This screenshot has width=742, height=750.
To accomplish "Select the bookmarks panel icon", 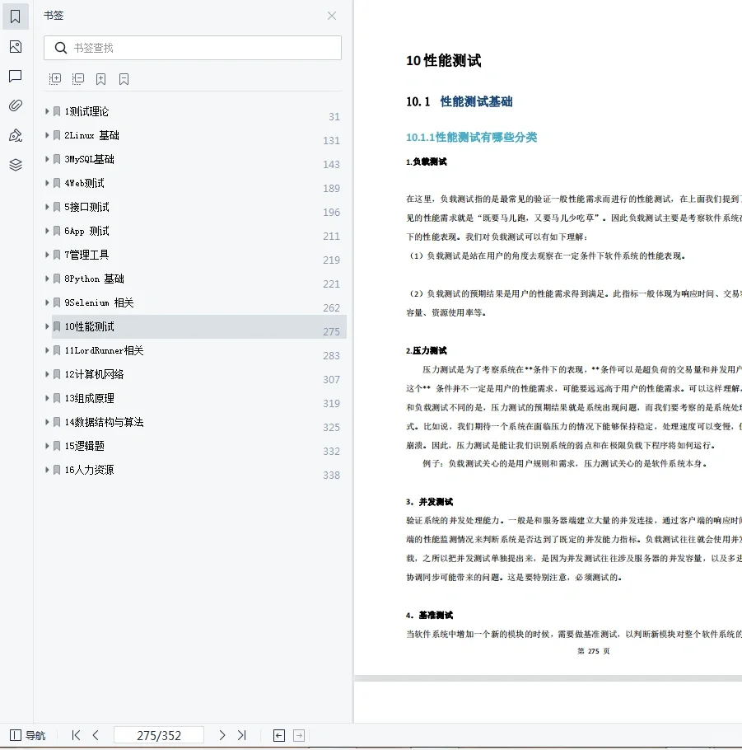I will (15, 16).
